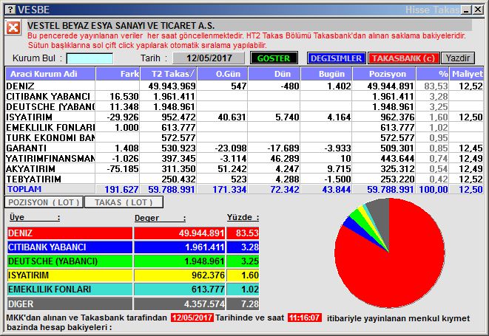Image resolution: width=489 pixels, height=336 pixels.
Task: Click the total Fark value 191.627
Action: coord(121,189)
